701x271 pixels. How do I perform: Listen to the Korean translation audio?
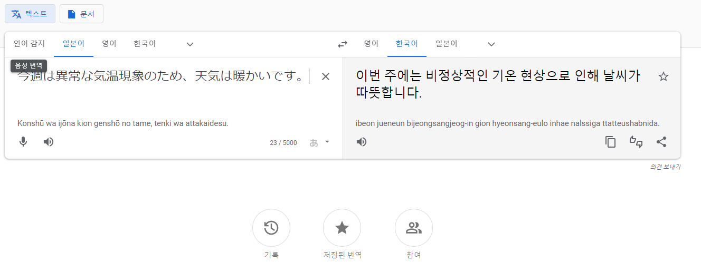click(x=362, y=142)
